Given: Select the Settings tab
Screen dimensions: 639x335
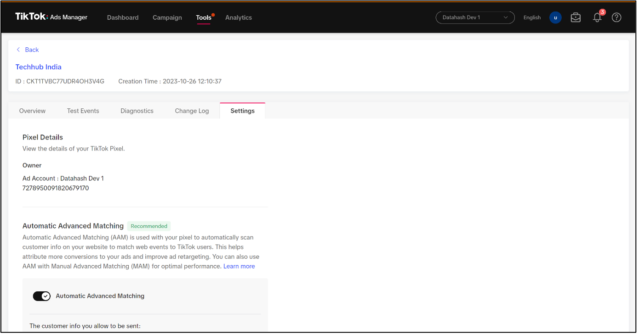Looking at the screenshot, I should pos(242,111).
